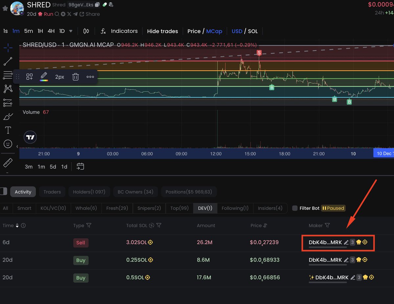Set chart range to 1d

coord(64,167)
